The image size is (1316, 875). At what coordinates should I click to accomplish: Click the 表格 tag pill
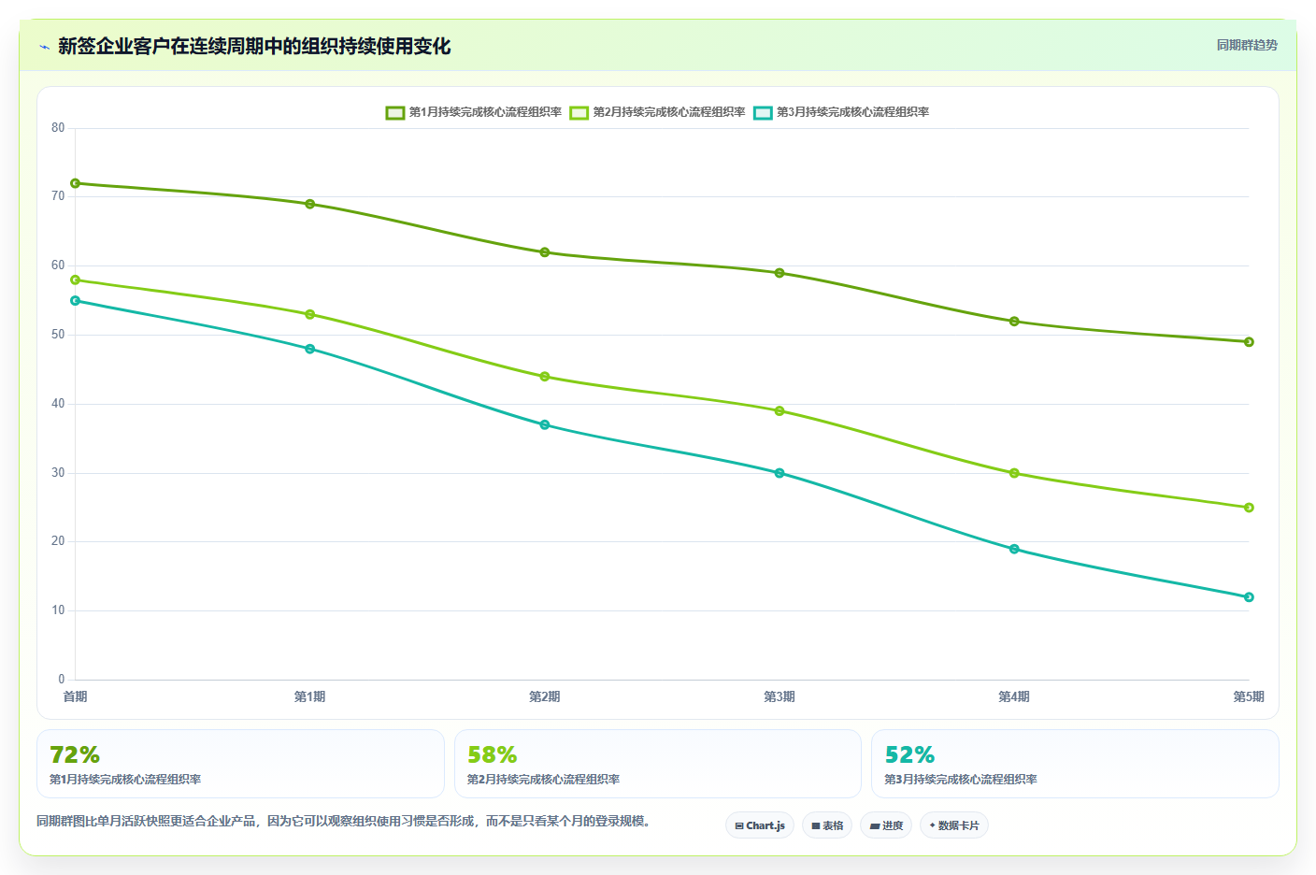827,825
